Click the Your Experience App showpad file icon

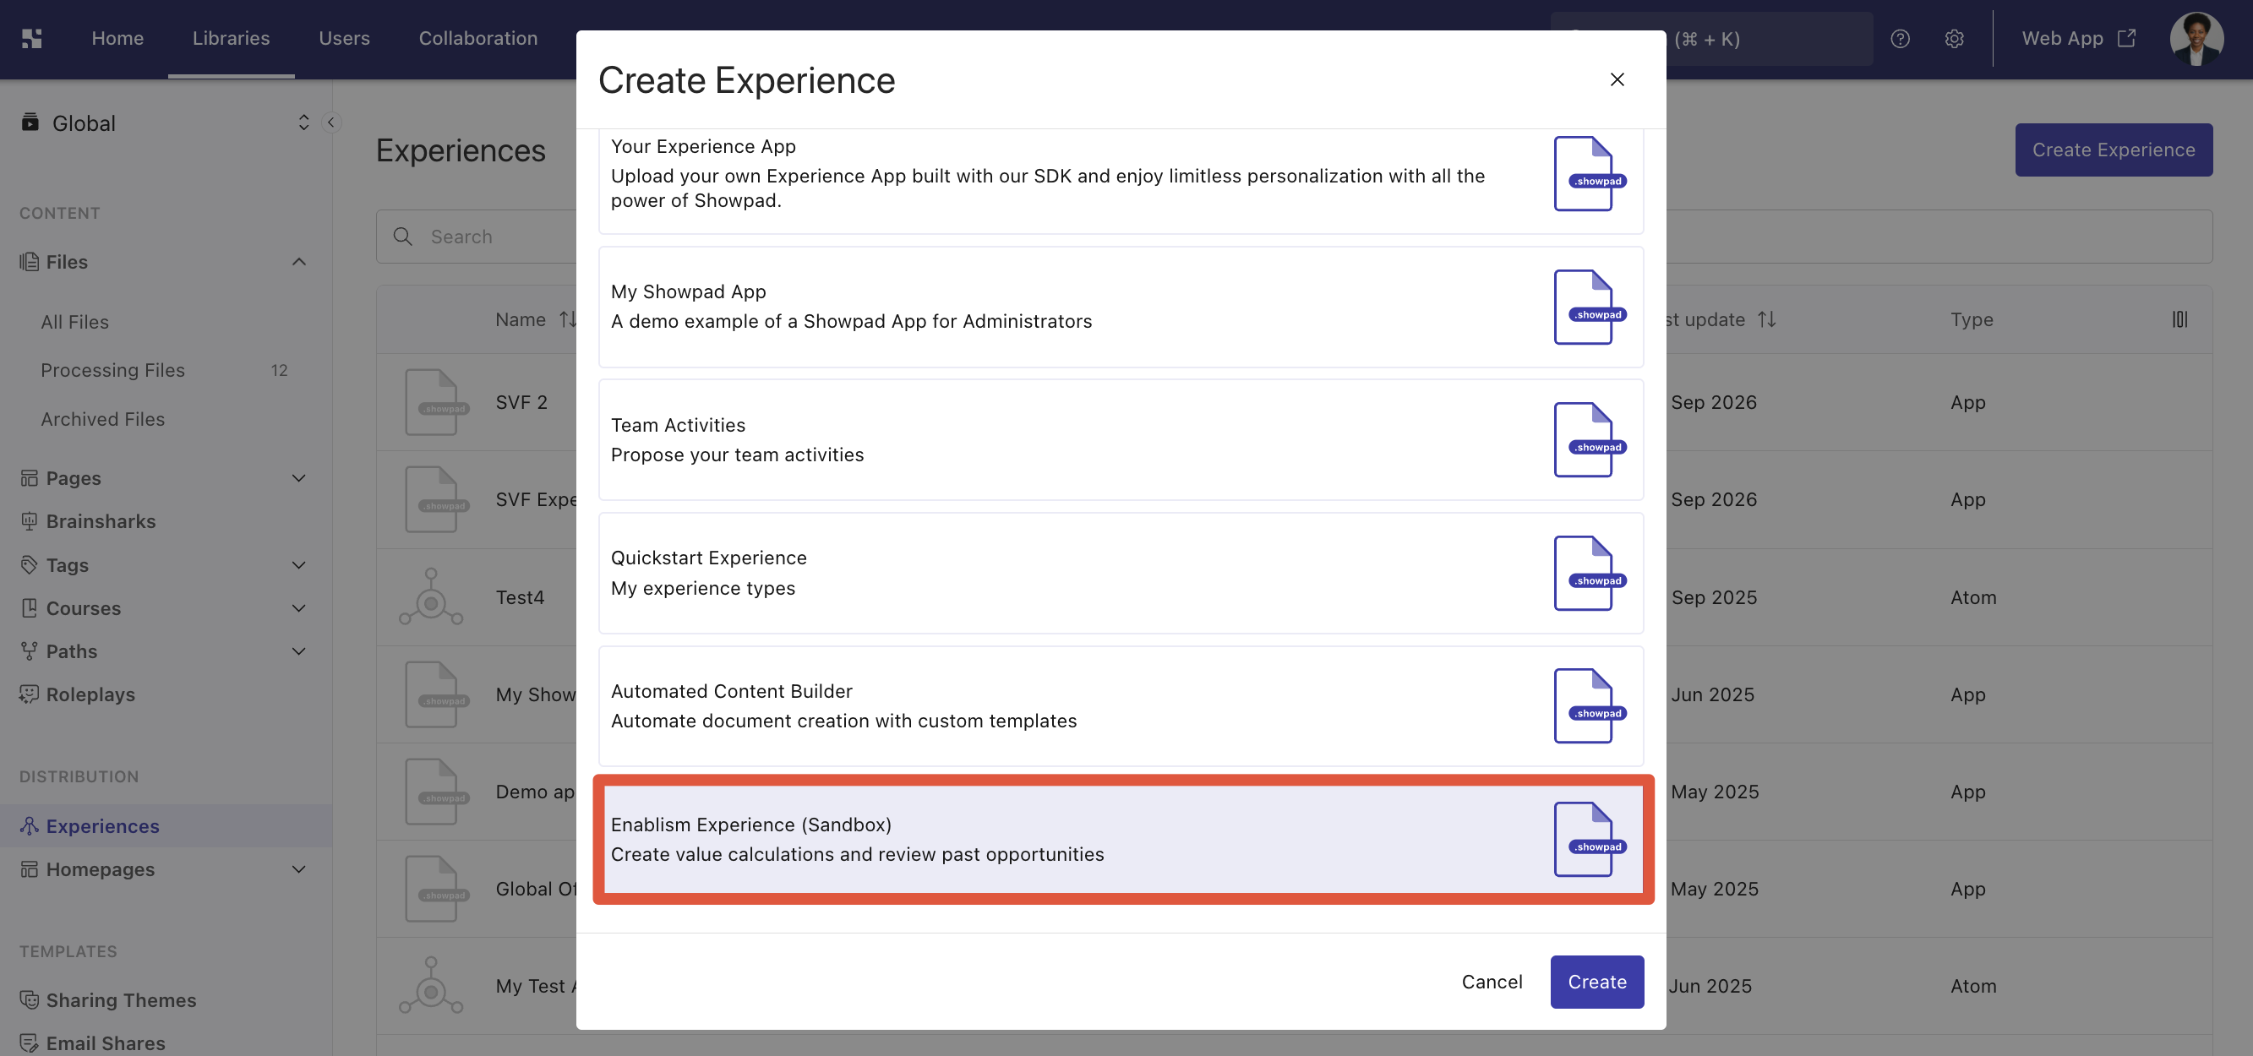[1589, 173]
